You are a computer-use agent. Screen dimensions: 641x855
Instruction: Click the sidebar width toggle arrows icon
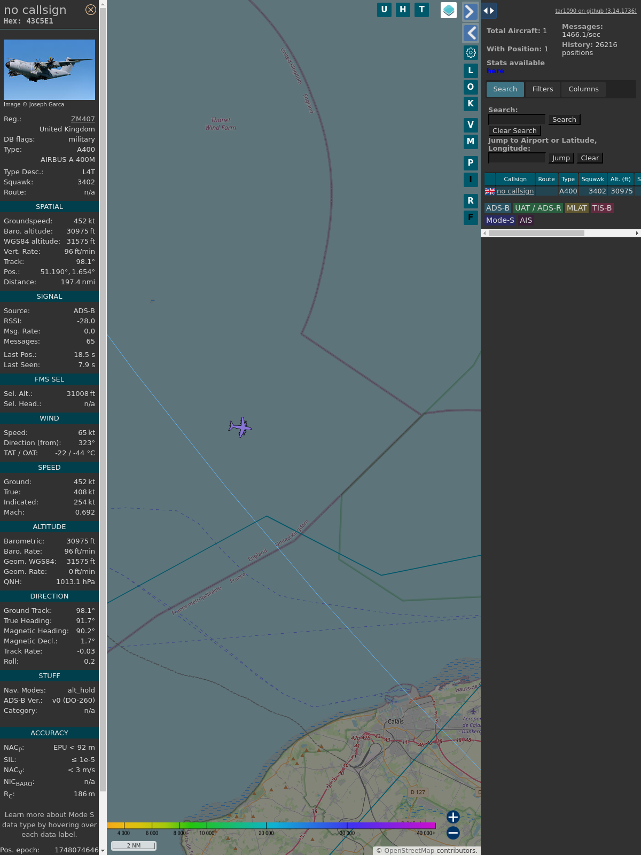click(489, 11)
